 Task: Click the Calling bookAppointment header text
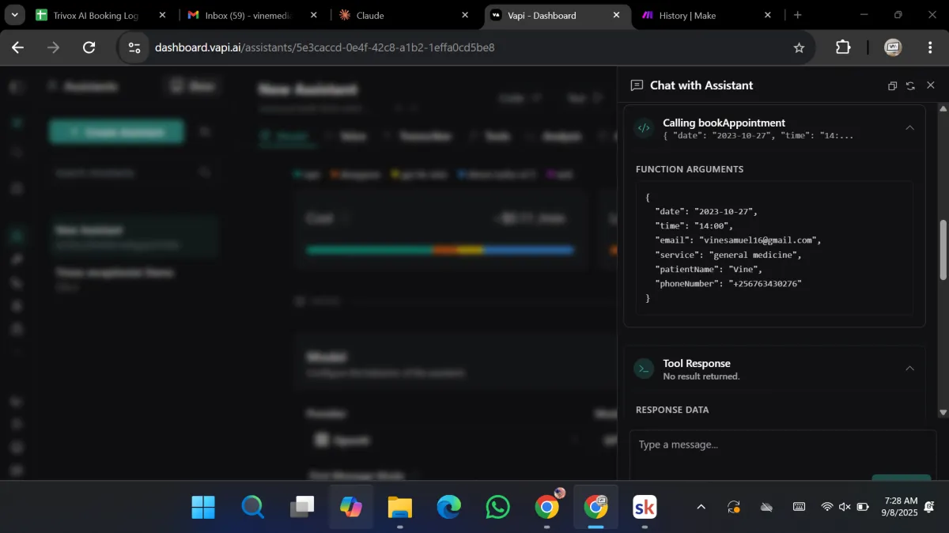pos(724,123)
